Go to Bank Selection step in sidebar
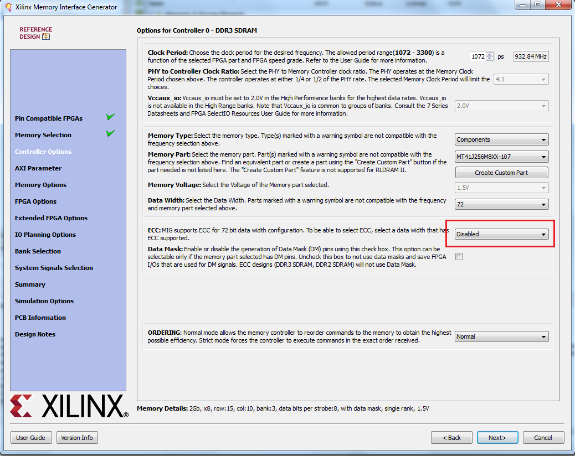The image size is (575, 456). [x=38, y=251]
